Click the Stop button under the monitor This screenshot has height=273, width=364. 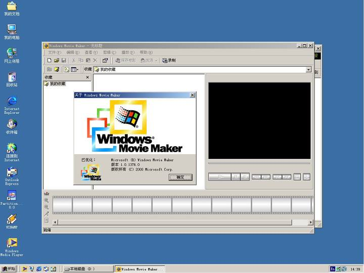pyautogui.click(x=245, y=177)
